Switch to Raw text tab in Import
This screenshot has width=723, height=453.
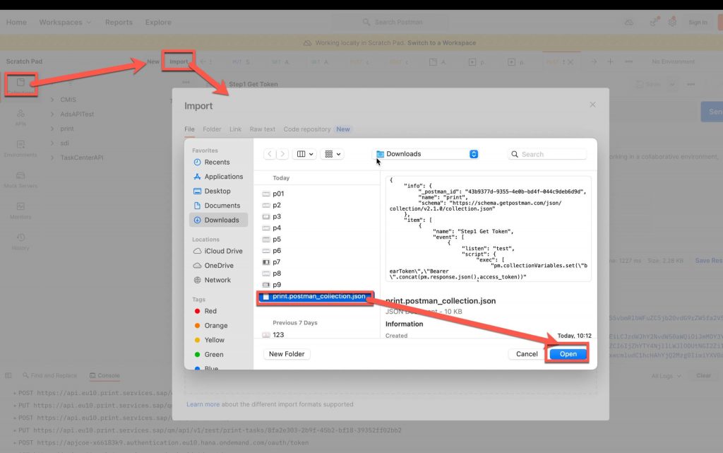(263, 129)
